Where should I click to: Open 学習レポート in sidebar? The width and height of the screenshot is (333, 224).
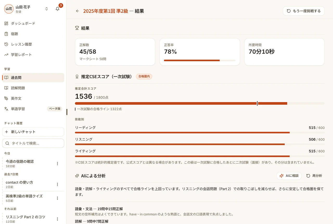click(33, 55)
